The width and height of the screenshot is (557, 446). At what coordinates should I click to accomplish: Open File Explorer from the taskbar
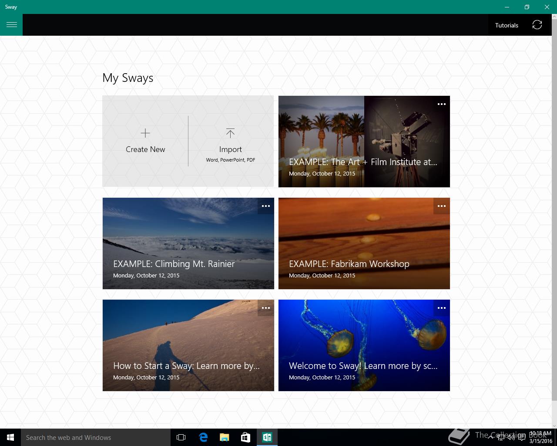pos(225,437)
